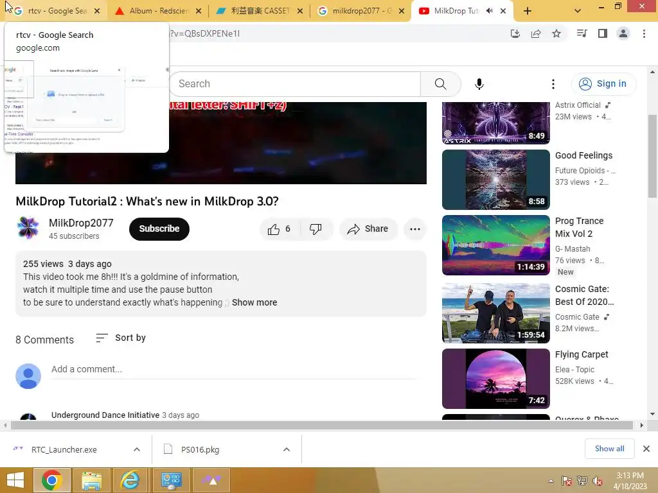Close the Album - Redscientist tab
Viewport: 658px width, 493px height.
pos(199,12)
